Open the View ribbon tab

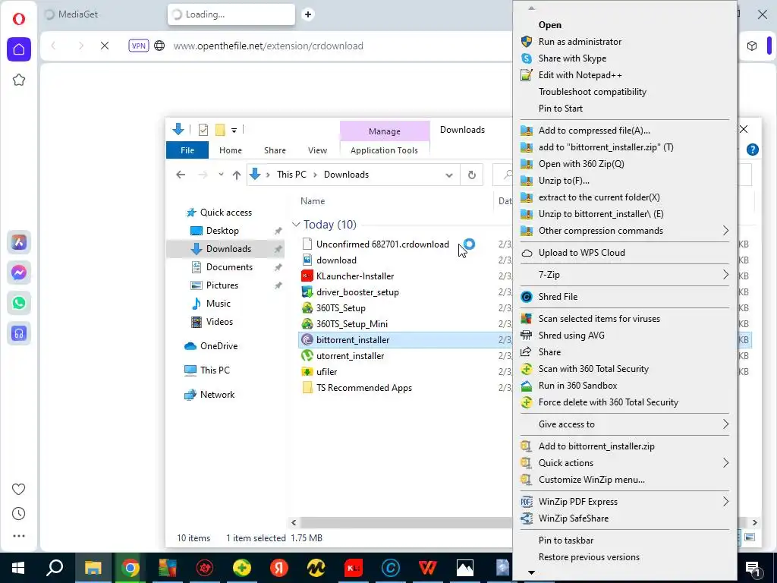coord(317,150)
